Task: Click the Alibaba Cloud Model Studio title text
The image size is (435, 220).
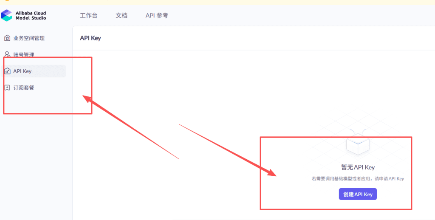Action: 31,16
